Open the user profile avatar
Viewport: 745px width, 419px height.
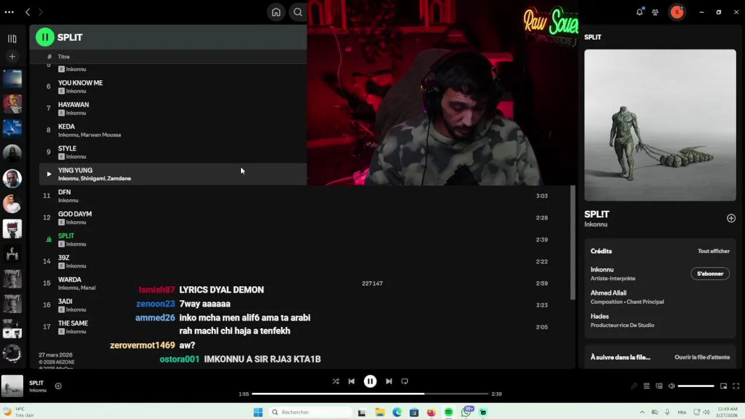pyautogui.click(x=677, y=12)
